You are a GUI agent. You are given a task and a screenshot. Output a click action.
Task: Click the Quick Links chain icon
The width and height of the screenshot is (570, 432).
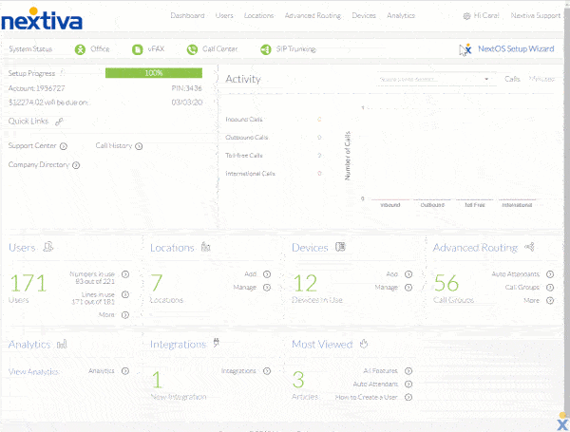(59, 122)
